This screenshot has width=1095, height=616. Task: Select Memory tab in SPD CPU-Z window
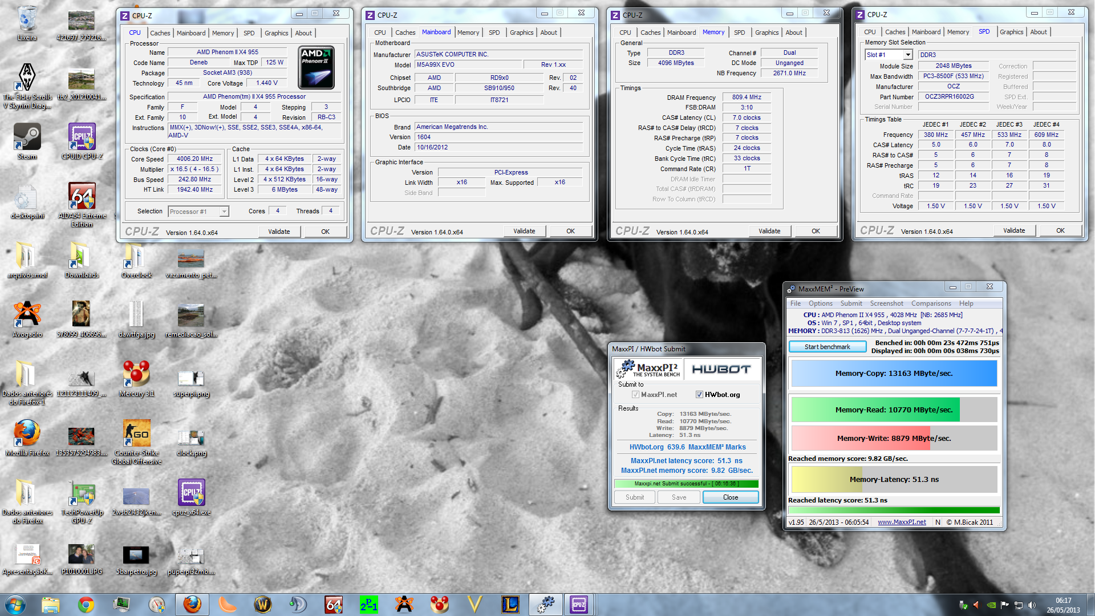(x=958, y=32)
